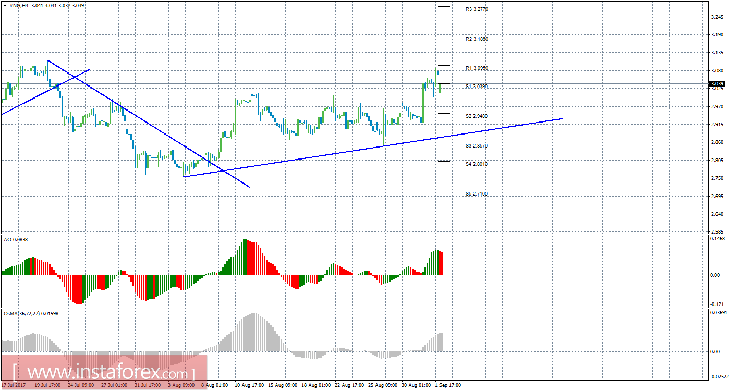The width and height of the screenshot is (729, 391).
Task: Select the S1 3.0390 pivot label
Action: [477, 87]
